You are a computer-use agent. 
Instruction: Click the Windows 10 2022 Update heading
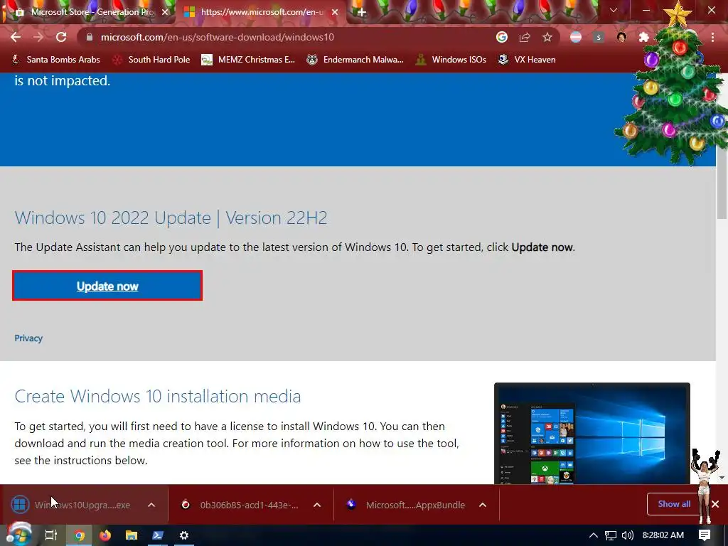click(171, 218)
